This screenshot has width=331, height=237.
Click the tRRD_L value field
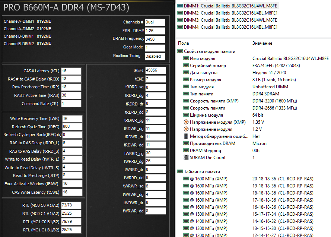coord(72,143)
